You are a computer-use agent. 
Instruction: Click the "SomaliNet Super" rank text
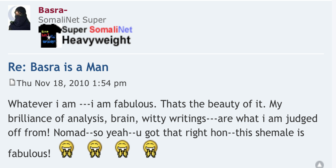point(72,19)
